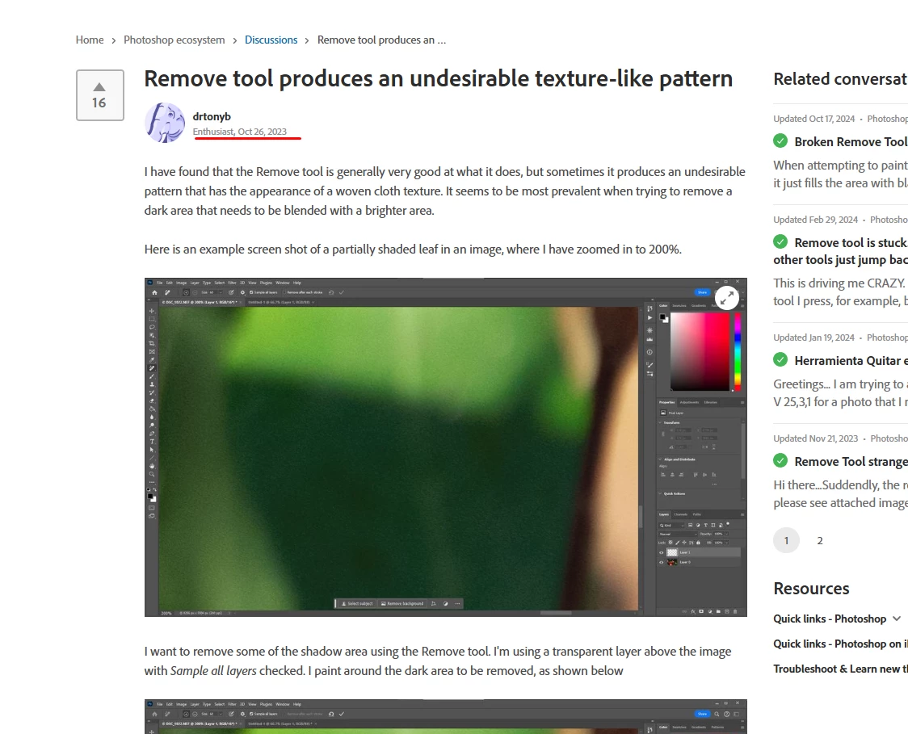908x734 pixels.
Task: Click the foreground color swatch in Color panel
Action: click(662, 317)
